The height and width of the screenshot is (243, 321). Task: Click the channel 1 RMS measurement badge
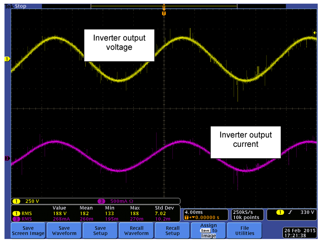click(x=16, y=214)
